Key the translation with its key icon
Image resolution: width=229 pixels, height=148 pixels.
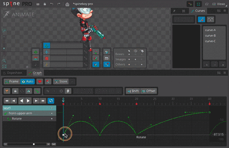(86, 52)
